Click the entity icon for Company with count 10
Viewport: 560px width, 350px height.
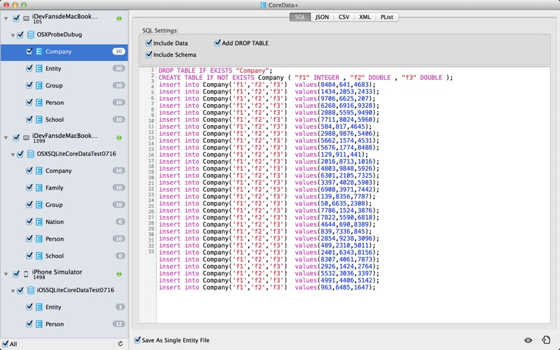click(x=39, y=171)
